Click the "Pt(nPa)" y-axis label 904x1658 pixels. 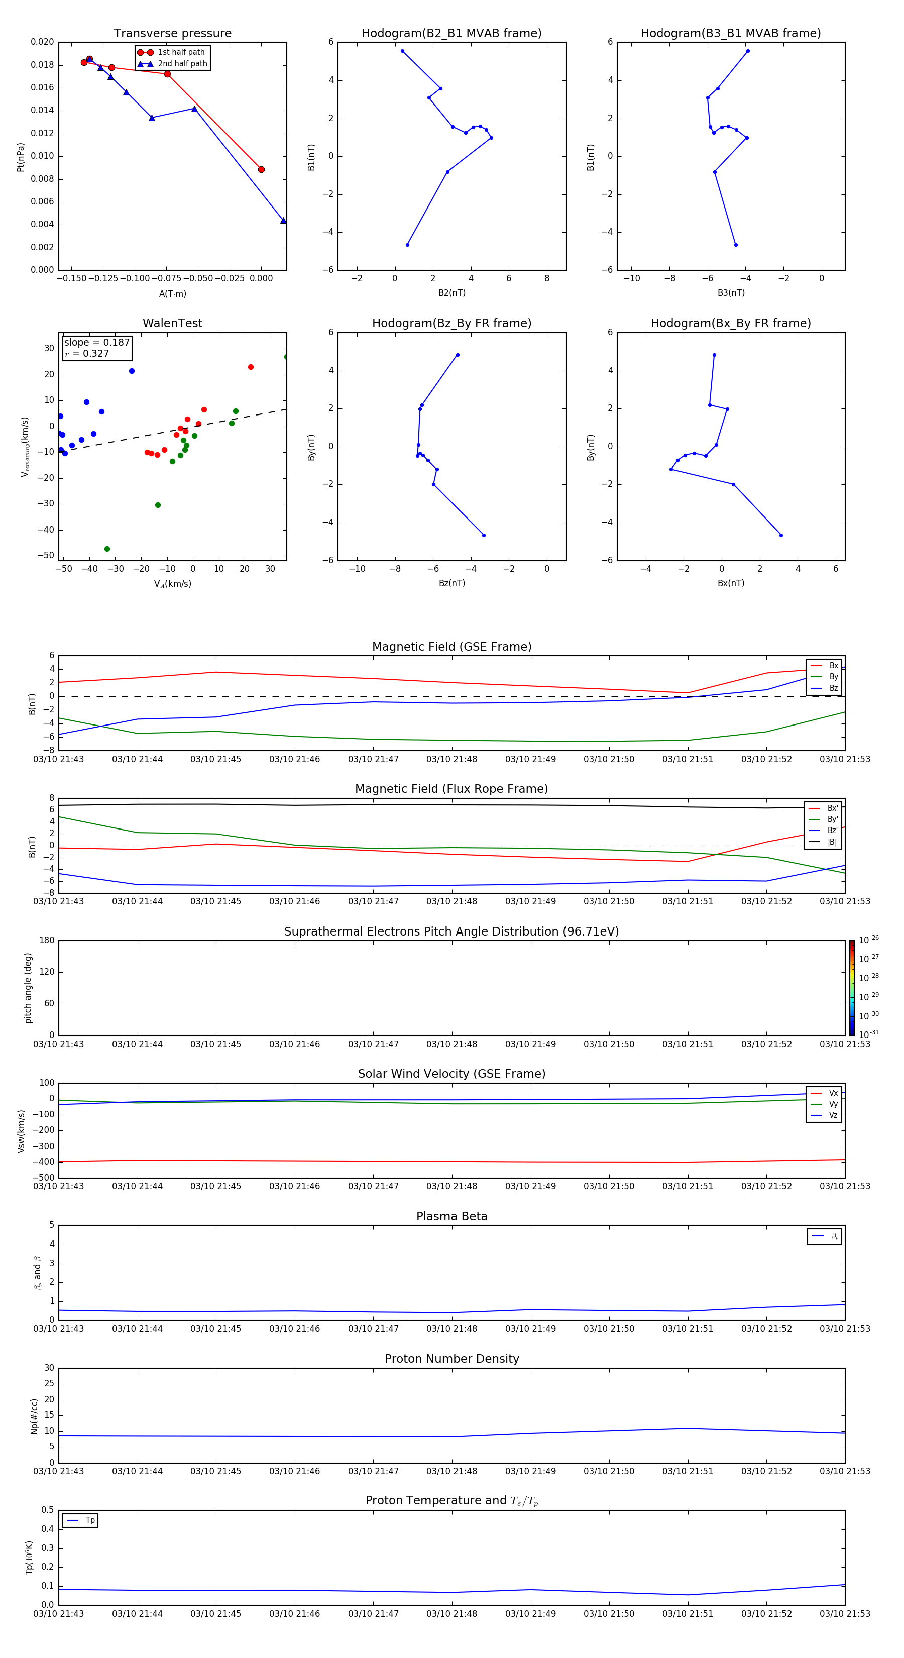coord(21,157)
